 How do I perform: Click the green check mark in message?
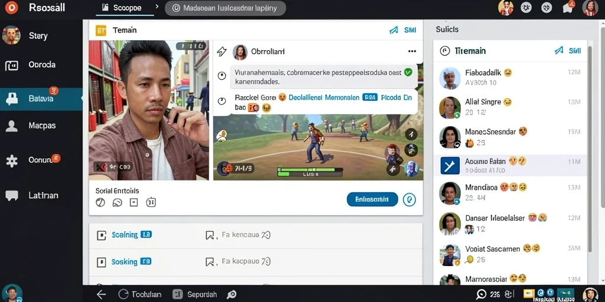click(x=408, y=72)
